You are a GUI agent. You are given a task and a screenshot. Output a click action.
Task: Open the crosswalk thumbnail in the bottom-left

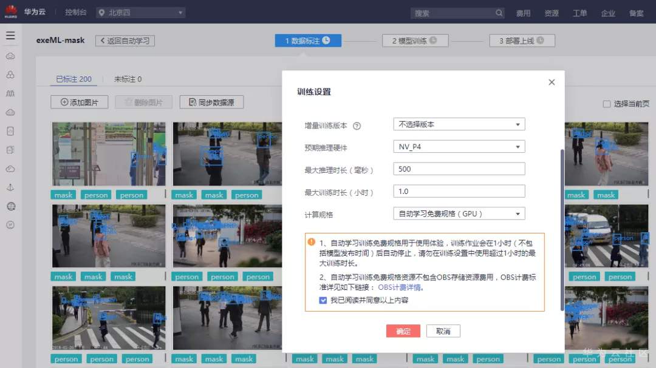109,318
